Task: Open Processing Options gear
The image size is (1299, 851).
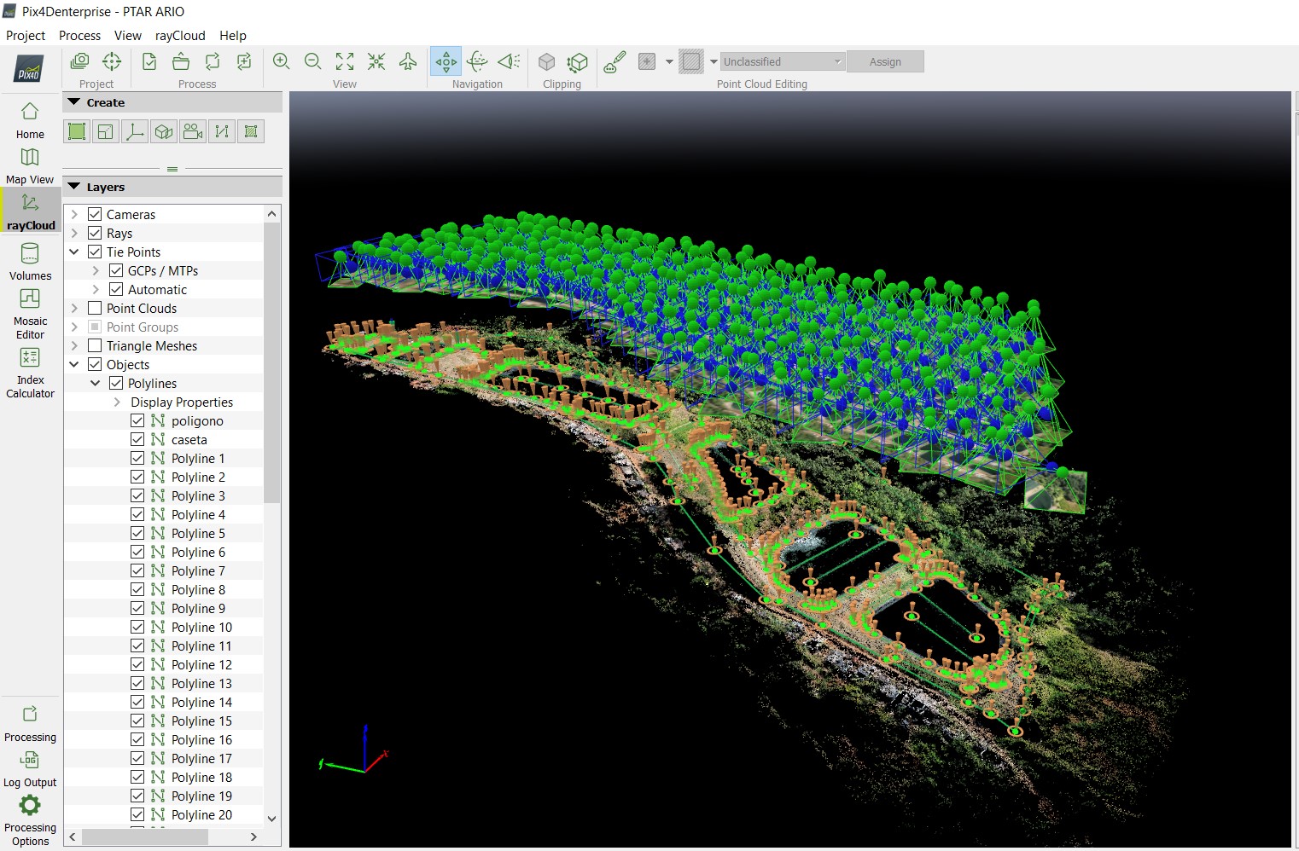Action: coord(30,820)
